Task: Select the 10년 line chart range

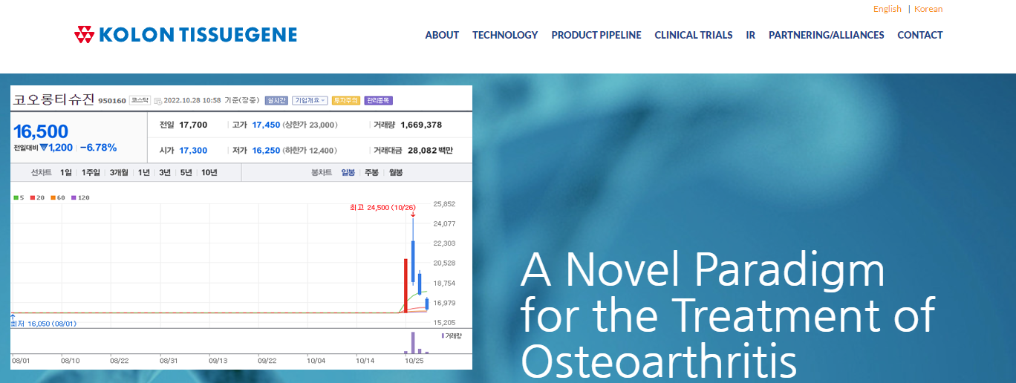Action: pyautogui.click(x=209, y=172)
